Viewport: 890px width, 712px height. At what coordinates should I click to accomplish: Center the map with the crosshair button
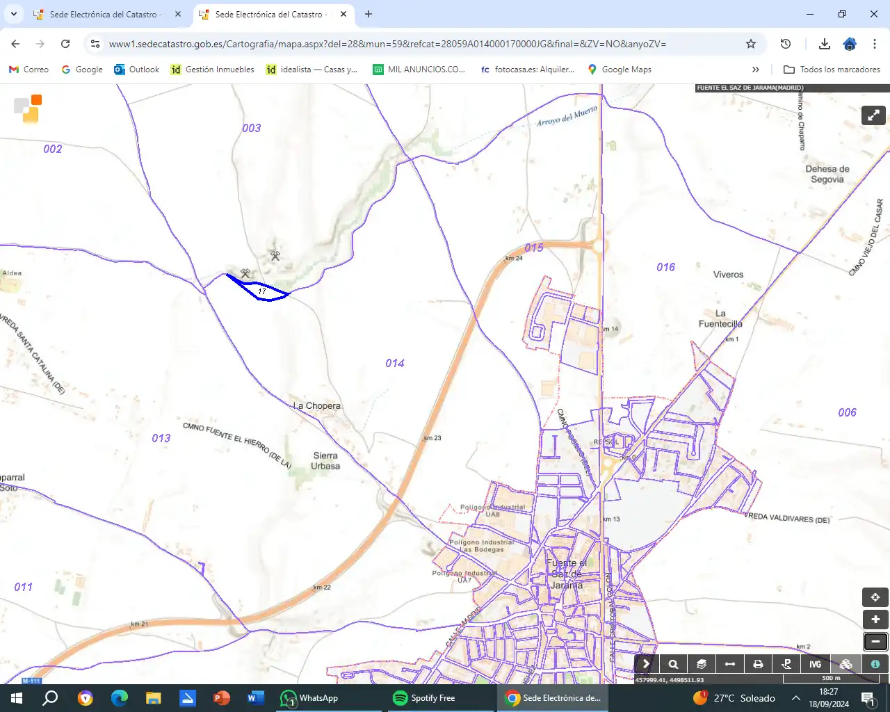(875, 597)
